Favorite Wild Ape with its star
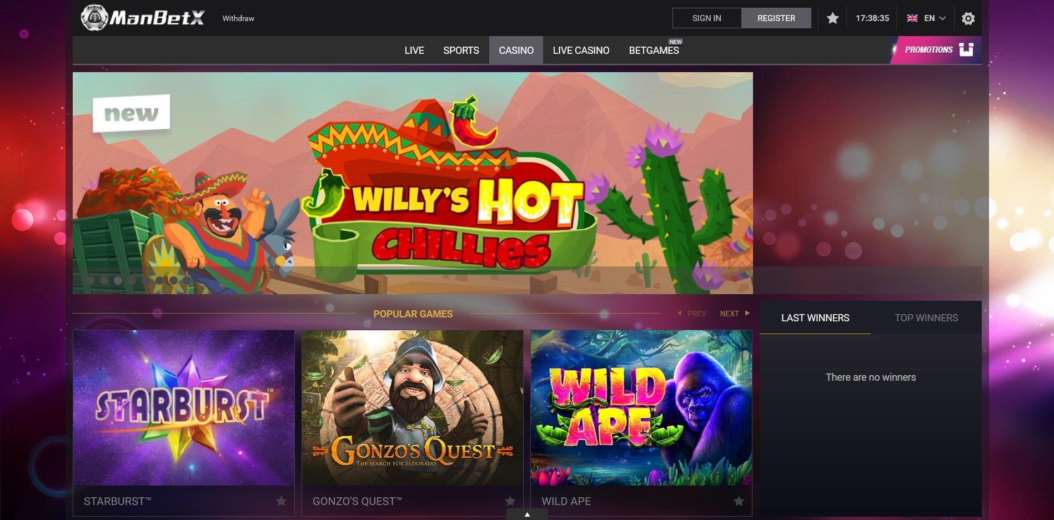1054x520 pixels. point(739,501)
